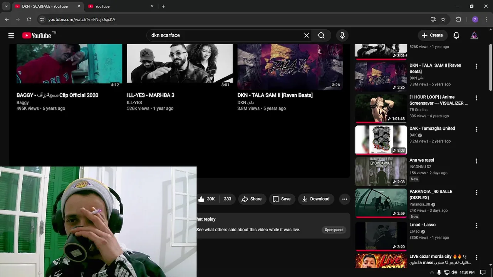
Task: Click the Create button
Action: (433, 35)
